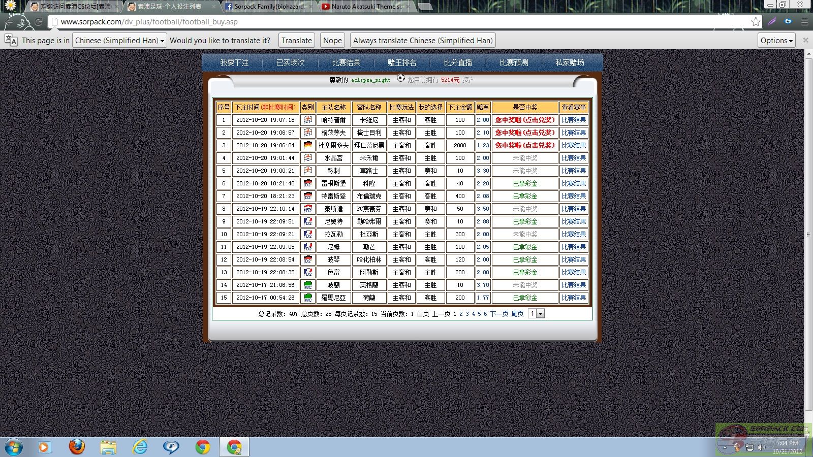Viewport: 813px width, 457px height.
Task: Expand the translate Options dropdown
Action: 776,41
